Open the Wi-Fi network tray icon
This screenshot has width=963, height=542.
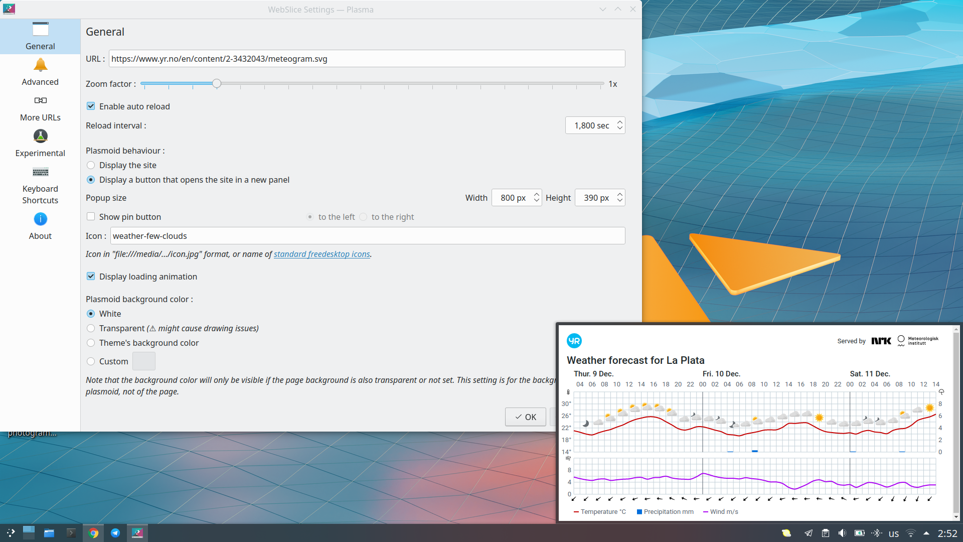point(911,533)
